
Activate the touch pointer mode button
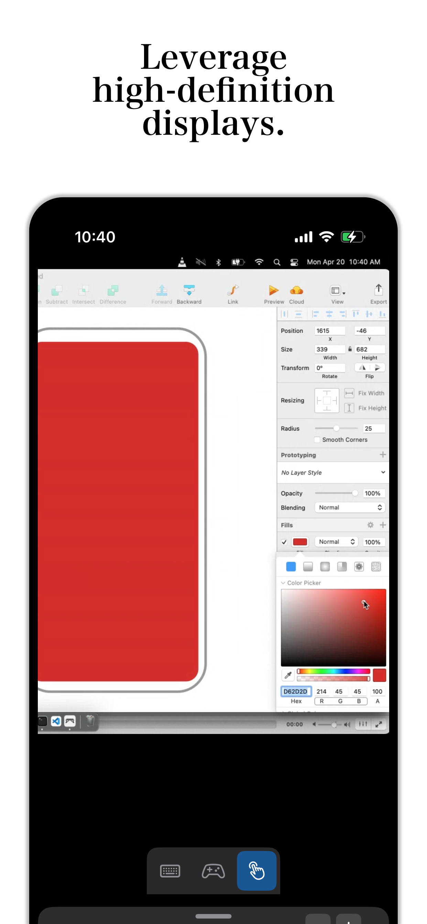tap(256, 871)
